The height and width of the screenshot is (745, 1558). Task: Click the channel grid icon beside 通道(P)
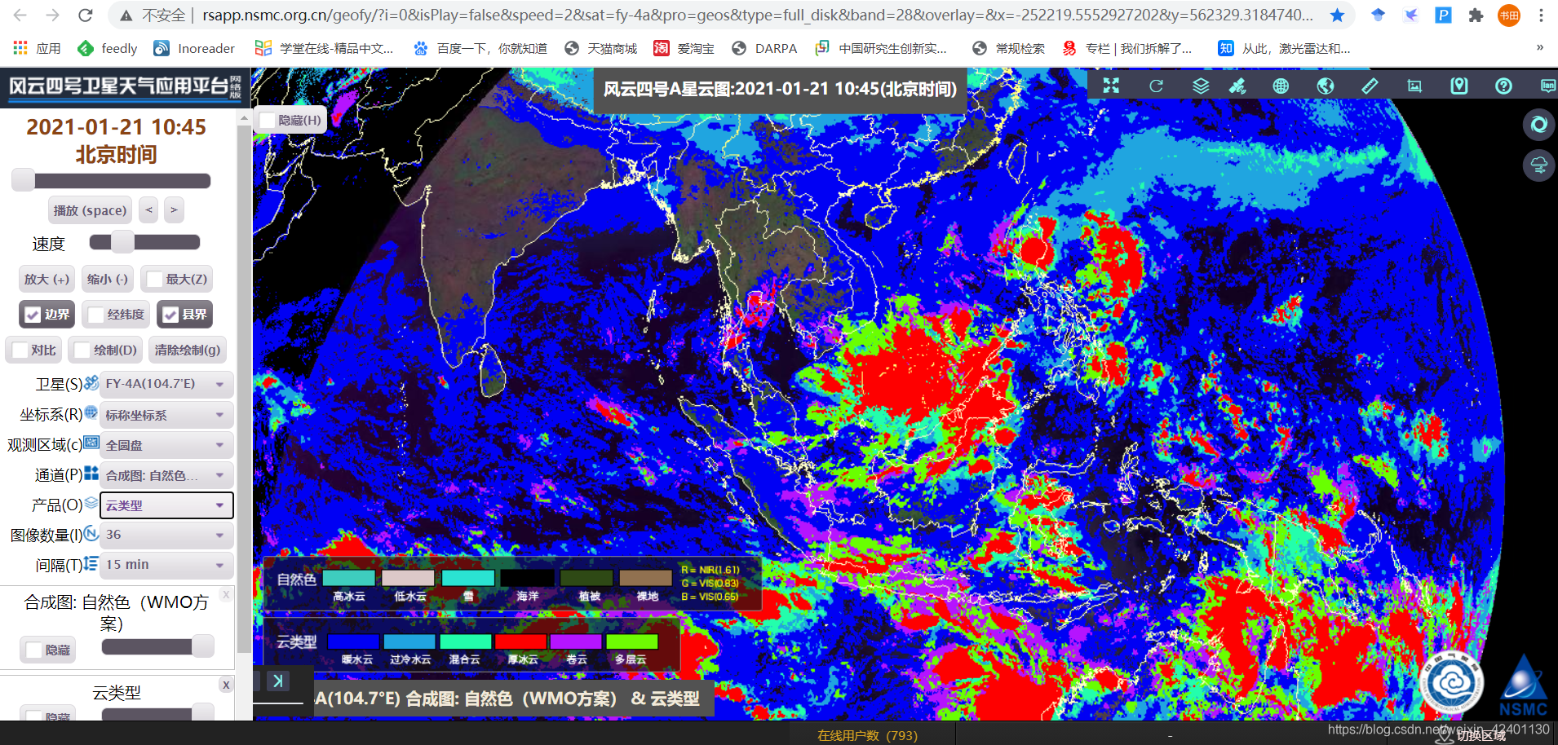[x=91, y=473]
